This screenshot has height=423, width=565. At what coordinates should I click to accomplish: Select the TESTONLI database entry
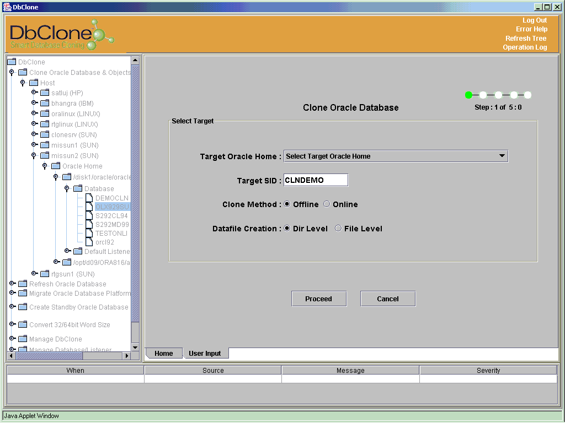pyautogui.click(x=111, y=233)
